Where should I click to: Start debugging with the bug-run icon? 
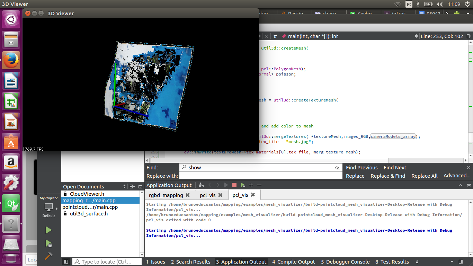tap(48, 243)
